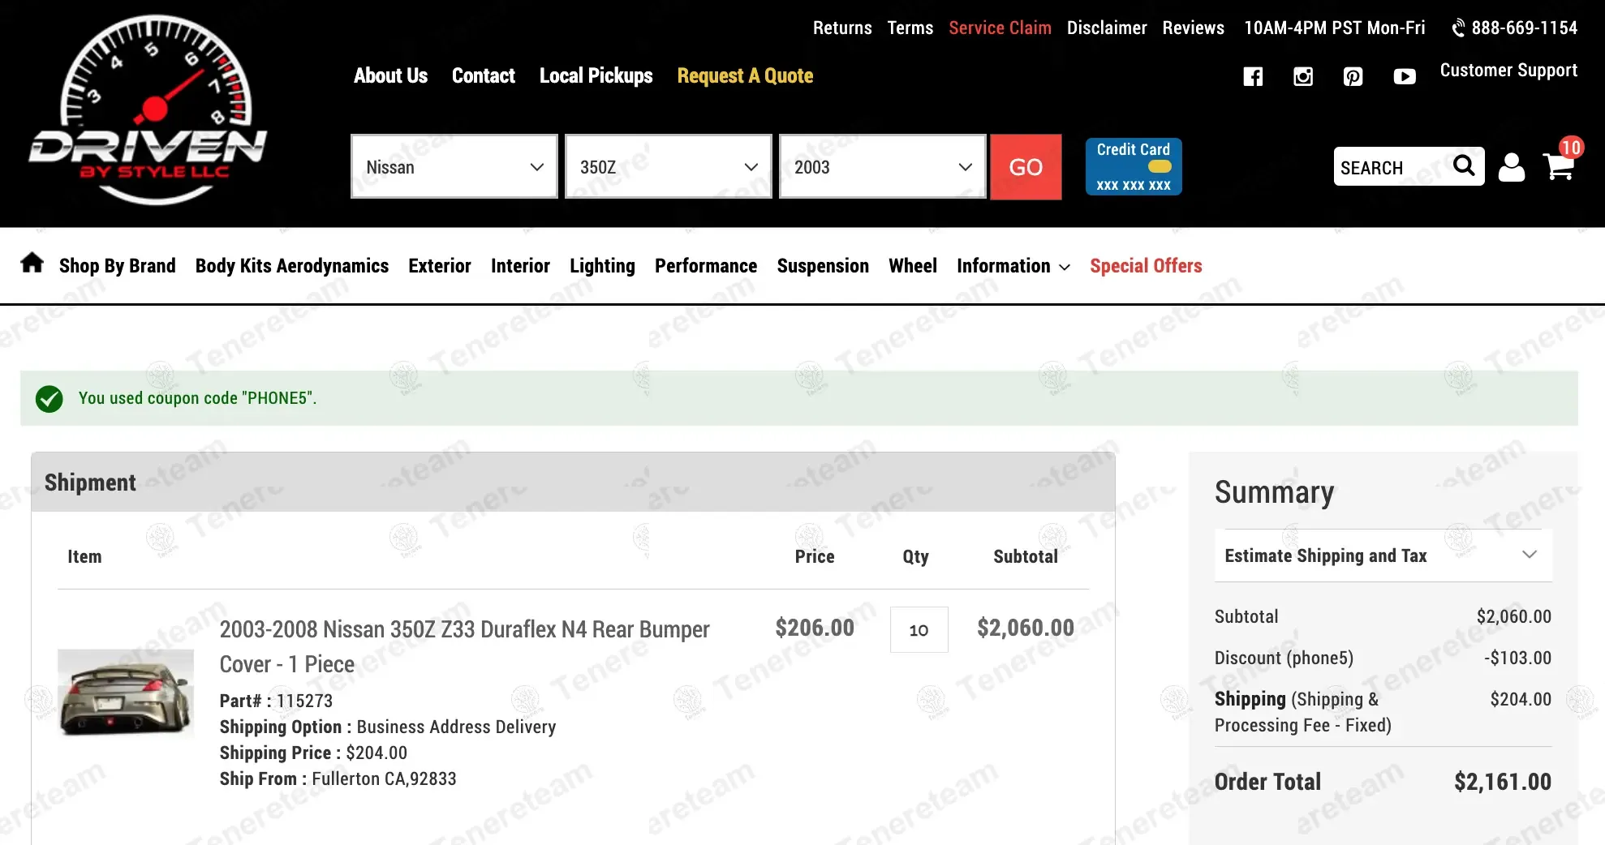The height and width of the screenshot is (845, 1605).
Task: Open the Disclaimer link
Action: click(x=1107, y=28)
